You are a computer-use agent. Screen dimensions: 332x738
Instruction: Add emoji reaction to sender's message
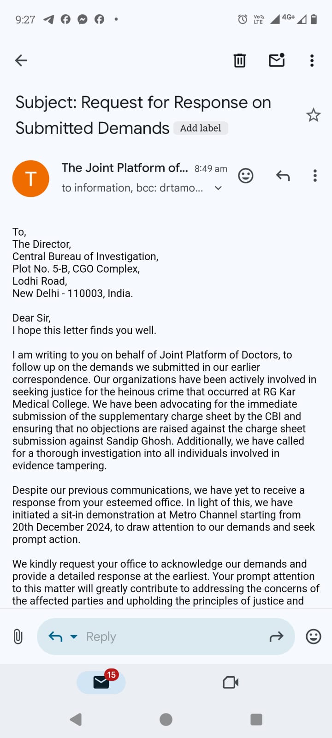coord(246,176)
